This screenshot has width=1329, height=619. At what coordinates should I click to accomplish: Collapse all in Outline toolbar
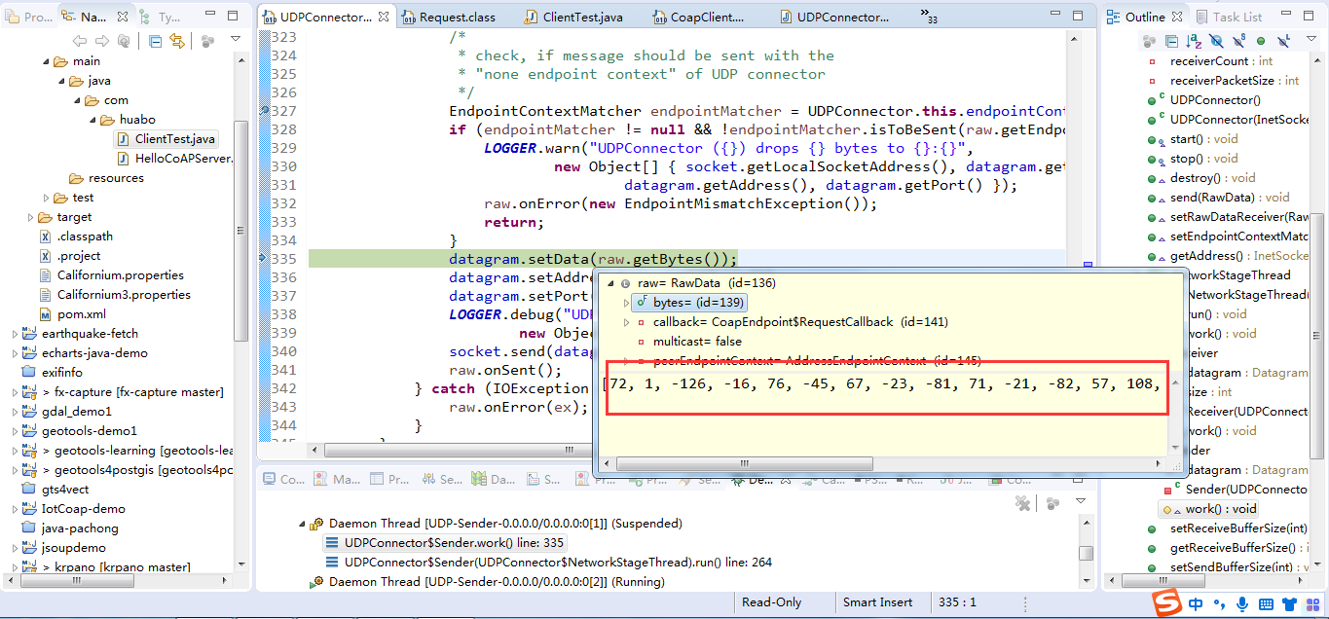[1171, 41]
